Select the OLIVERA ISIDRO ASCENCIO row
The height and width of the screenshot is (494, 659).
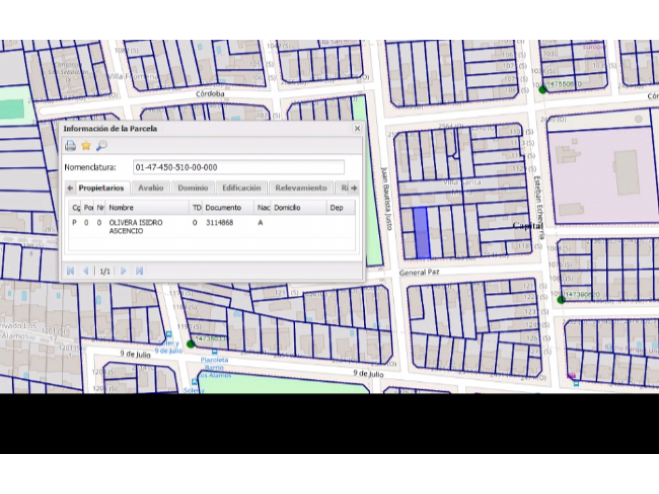coord(136,226)
